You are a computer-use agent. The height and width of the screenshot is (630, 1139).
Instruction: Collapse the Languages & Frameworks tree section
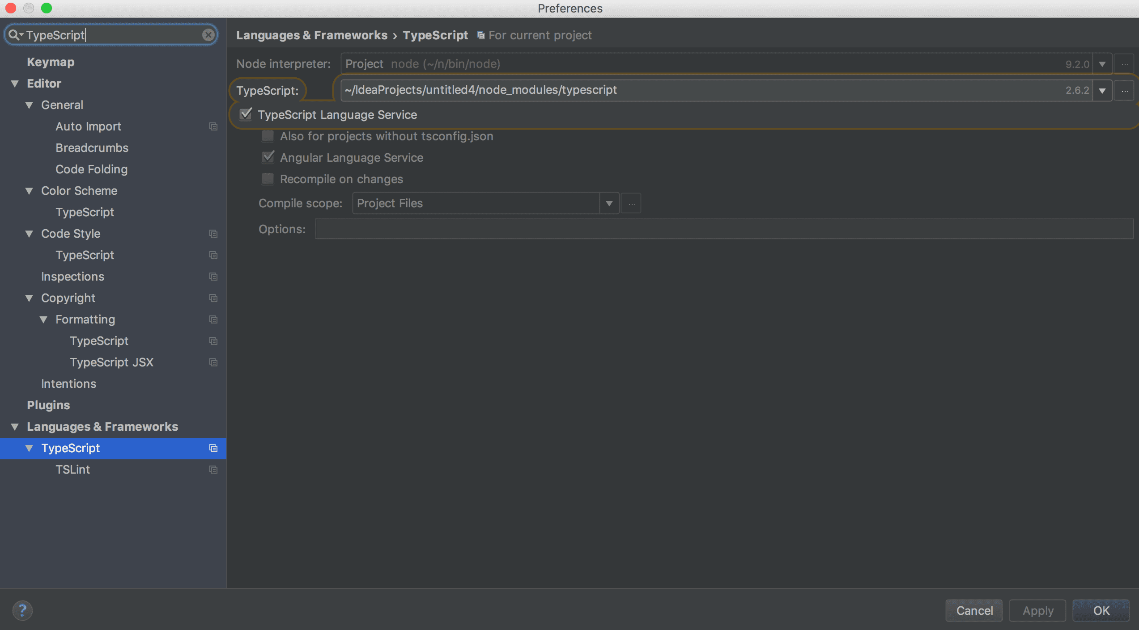pyautogui.click(x=15, y=426)
